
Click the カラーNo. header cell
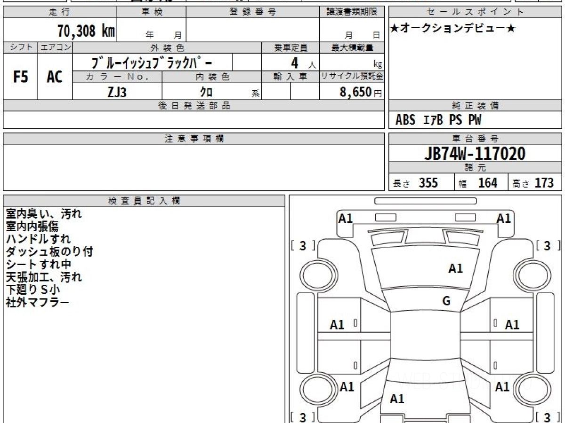tap(117, 77)
